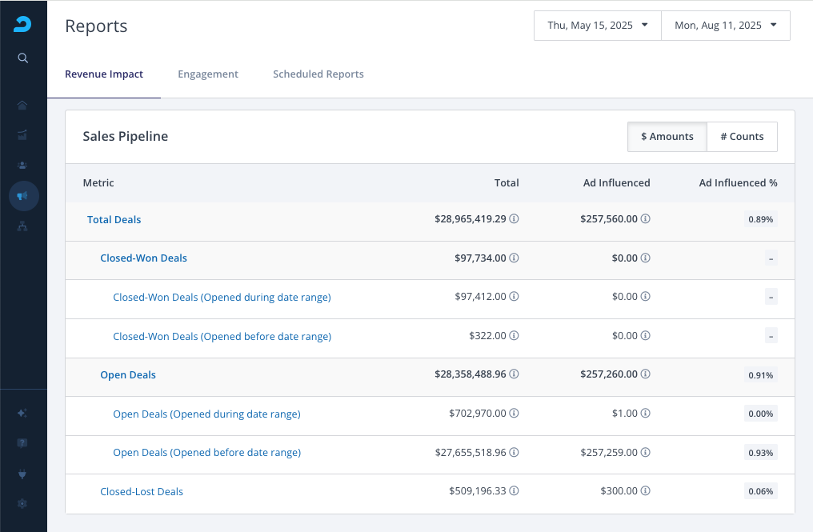This screenshot has width=813, height=532.
Task: Click the contacts people icon in sidebar
Action: tap(22, 165)
